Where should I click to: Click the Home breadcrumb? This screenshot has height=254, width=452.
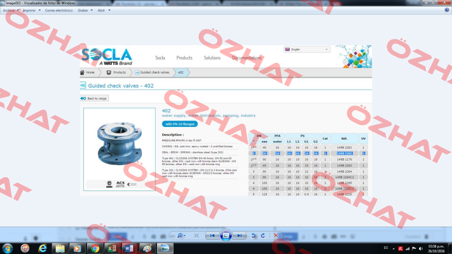click(87, 72)
